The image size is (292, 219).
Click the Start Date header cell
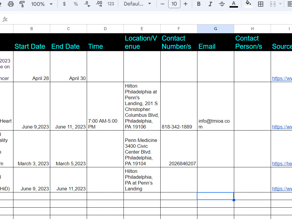(32, 42)
